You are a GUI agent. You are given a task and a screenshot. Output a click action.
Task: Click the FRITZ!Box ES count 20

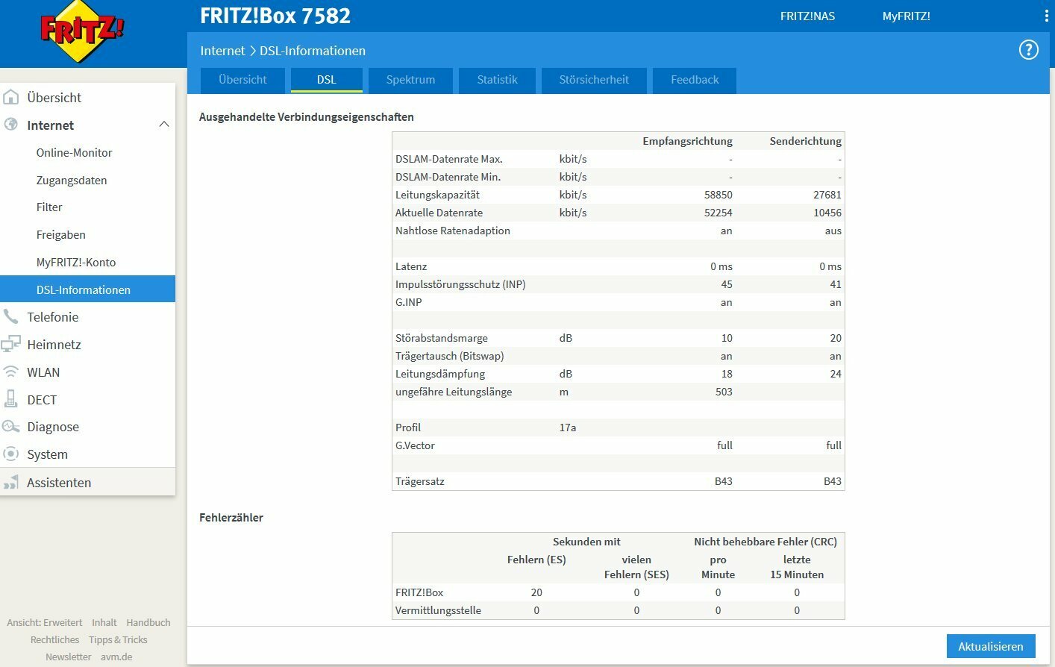[536, 592]
